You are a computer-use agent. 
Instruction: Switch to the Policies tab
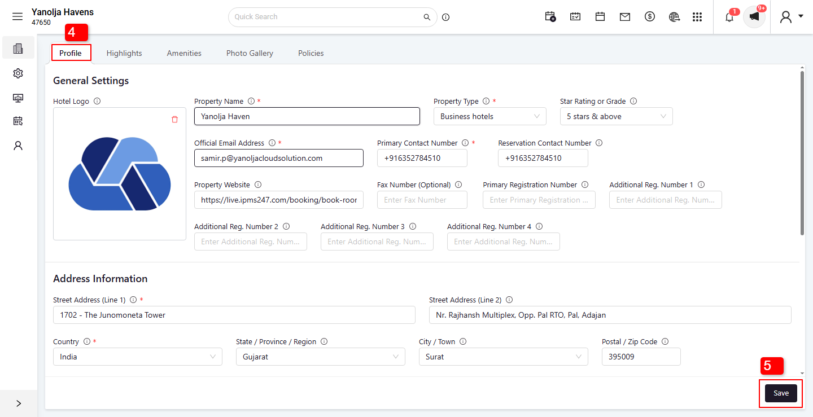pos(311,53)
